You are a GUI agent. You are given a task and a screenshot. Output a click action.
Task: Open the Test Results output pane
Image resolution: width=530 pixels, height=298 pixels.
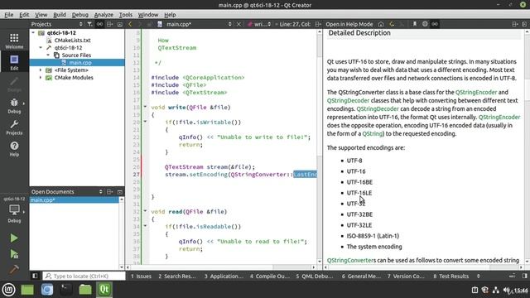point(450,276)
